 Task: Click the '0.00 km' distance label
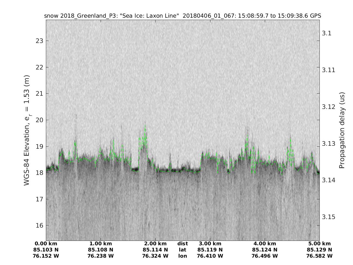(x=46, y=244)
